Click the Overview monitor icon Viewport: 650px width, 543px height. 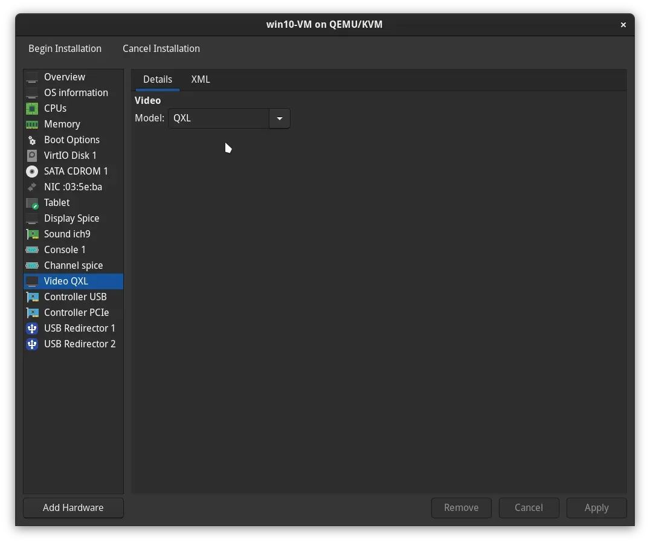point(32,77)
